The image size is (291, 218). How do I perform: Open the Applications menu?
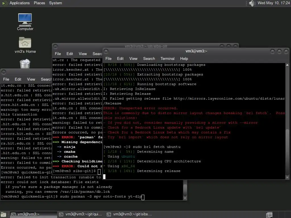pyautogui.click(x=20, y=3)
